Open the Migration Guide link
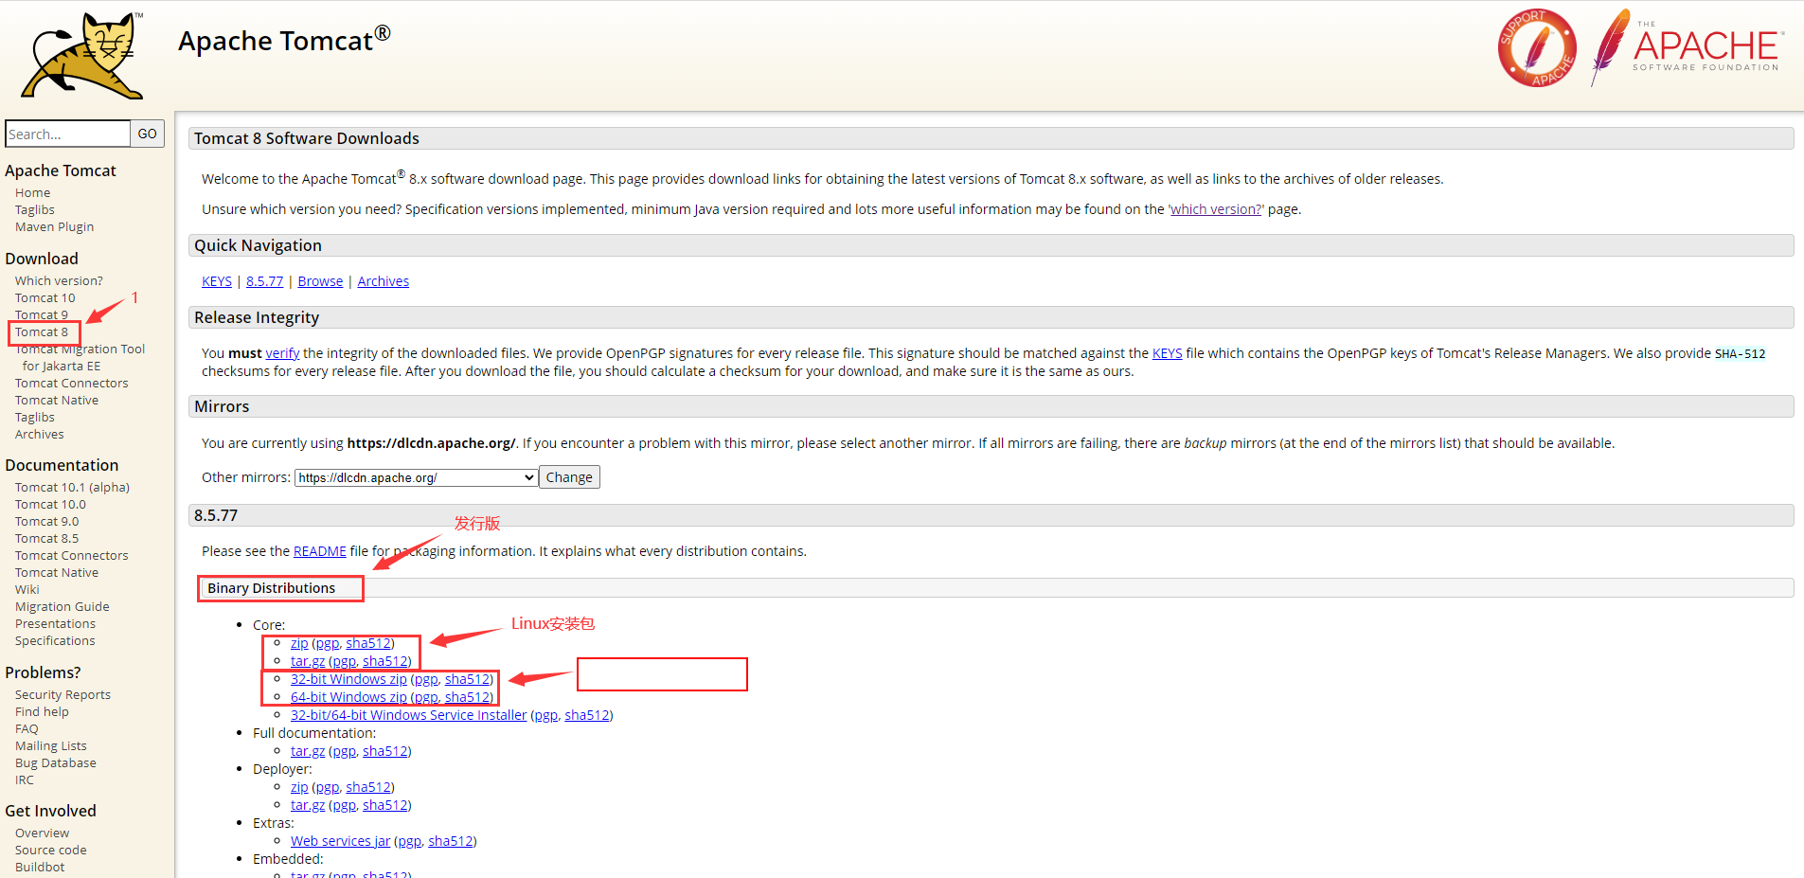This screenshot has height=878, width=1804. tap(63, 606)
